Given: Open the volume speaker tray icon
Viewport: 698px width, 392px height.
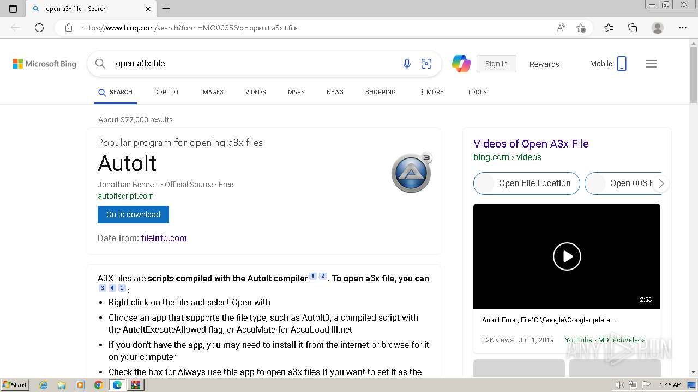Looking at the screenshot, I should click(x=620, y=385).
